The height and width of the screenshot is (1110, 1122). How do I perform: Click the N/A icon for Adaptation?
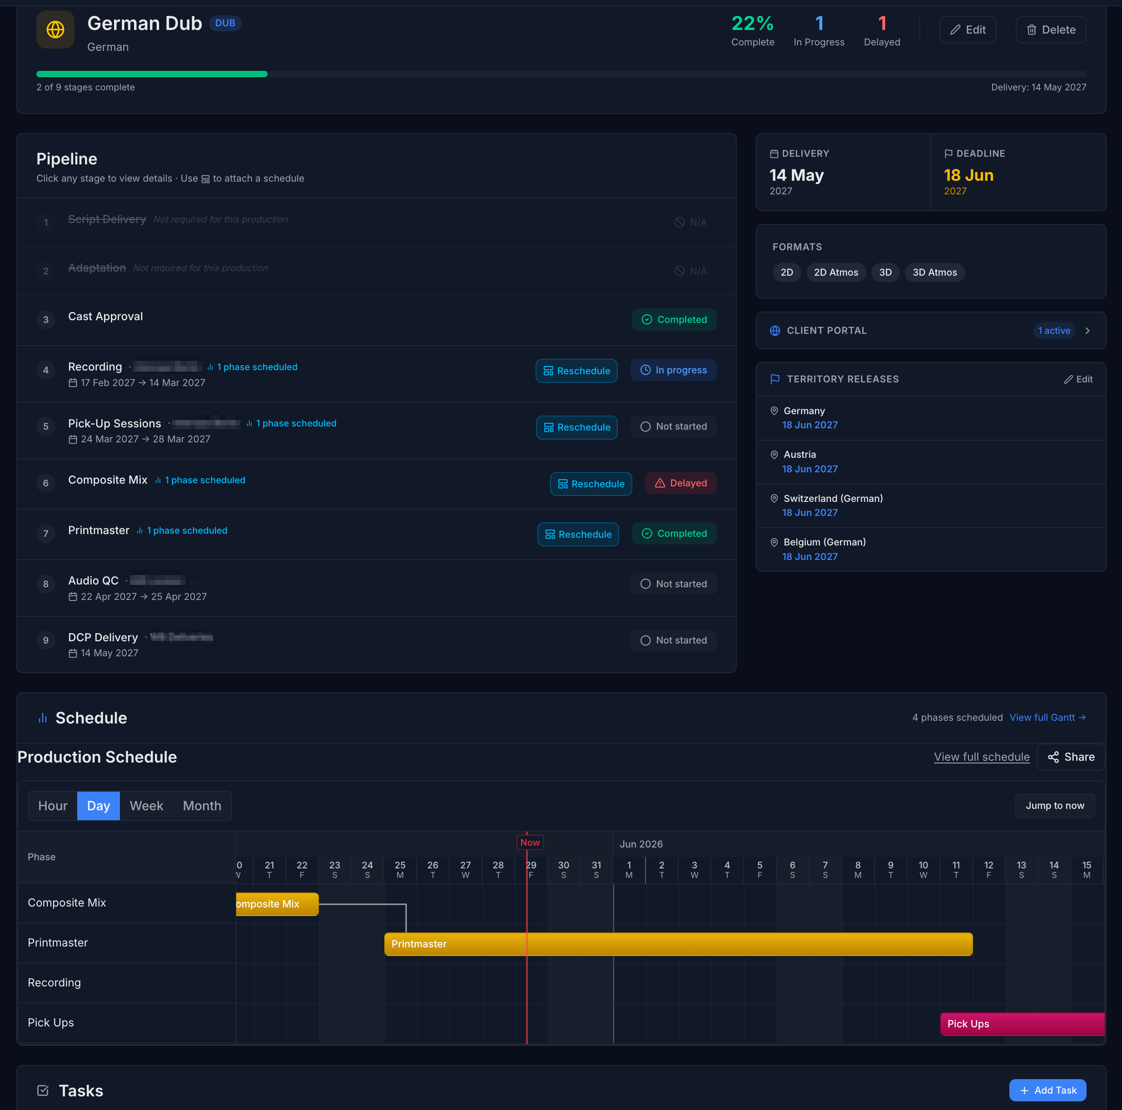coord(679,271)
